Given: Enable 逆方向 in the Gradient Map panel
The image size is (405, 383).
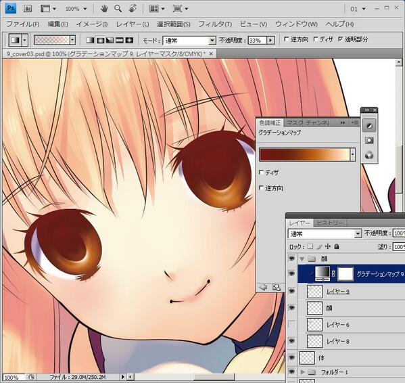Looking at the screenshot, I should click(261, 188).
